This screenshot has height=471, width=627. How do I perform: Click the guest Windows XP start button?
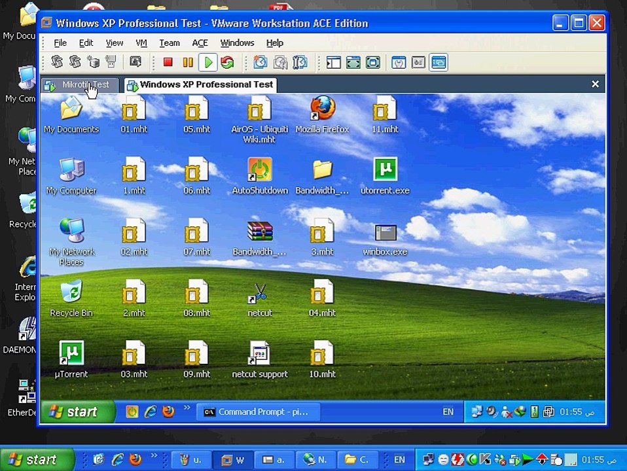pos(74,411)
